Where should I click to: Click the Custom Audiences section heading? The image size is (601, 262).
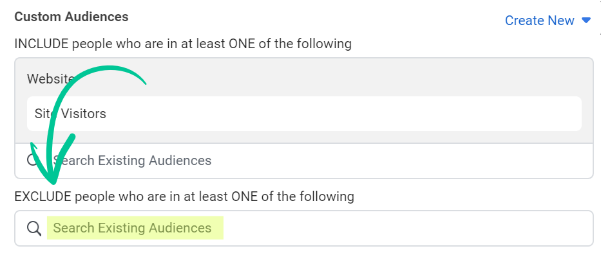pos(72,17)
